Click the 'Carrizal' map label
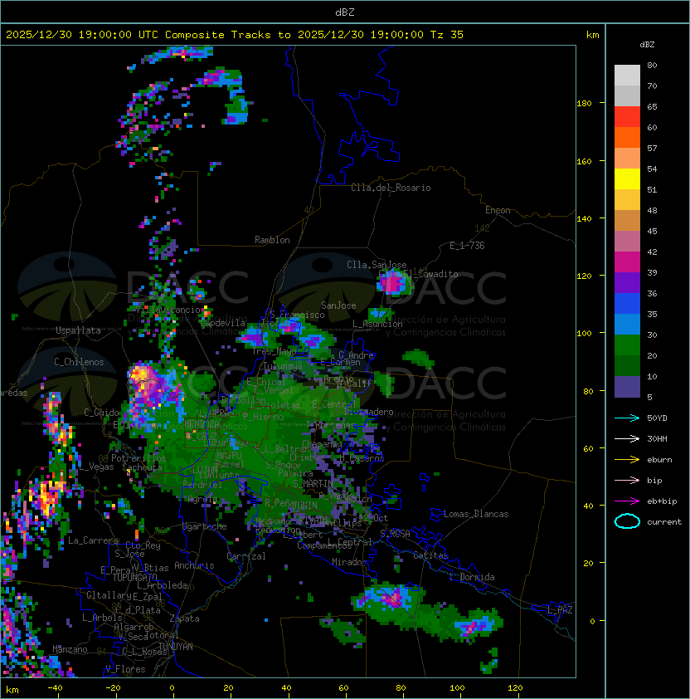690x699 pixels. coord(246,556)
